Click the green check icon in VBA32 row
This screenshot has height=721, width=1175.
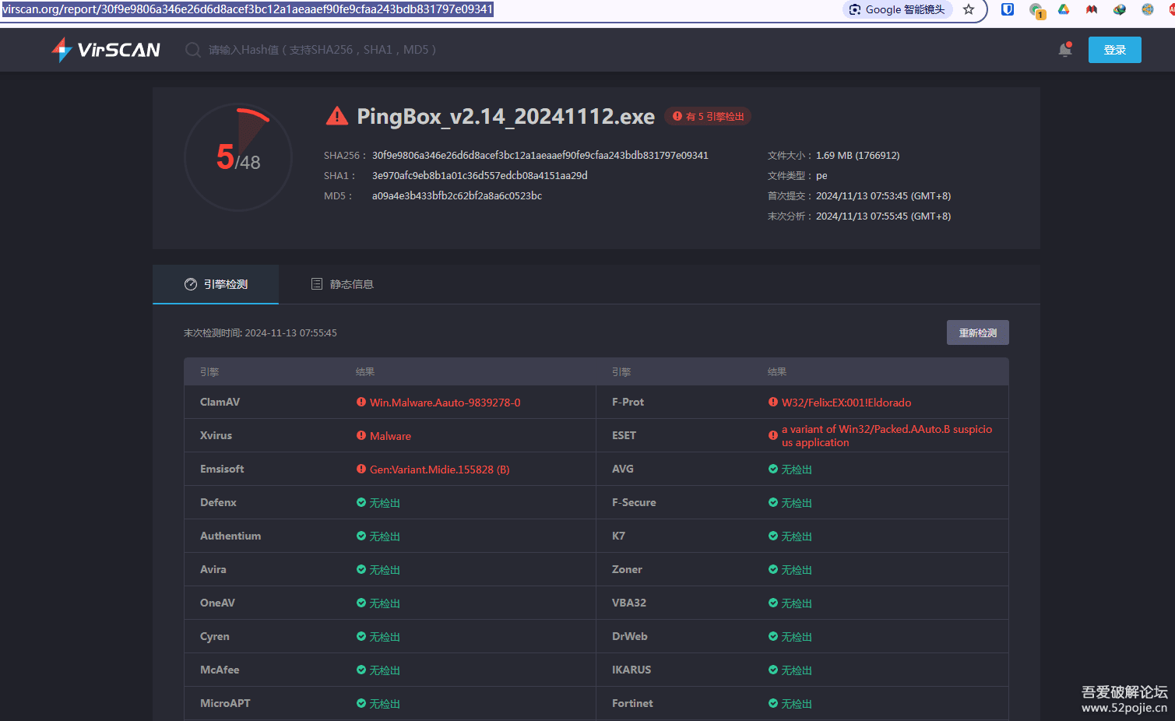(773, 603)
